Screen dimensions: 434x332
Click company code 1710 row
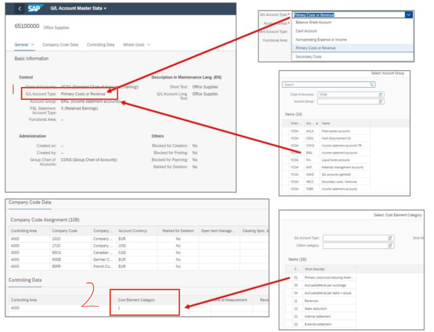point(138,246)
